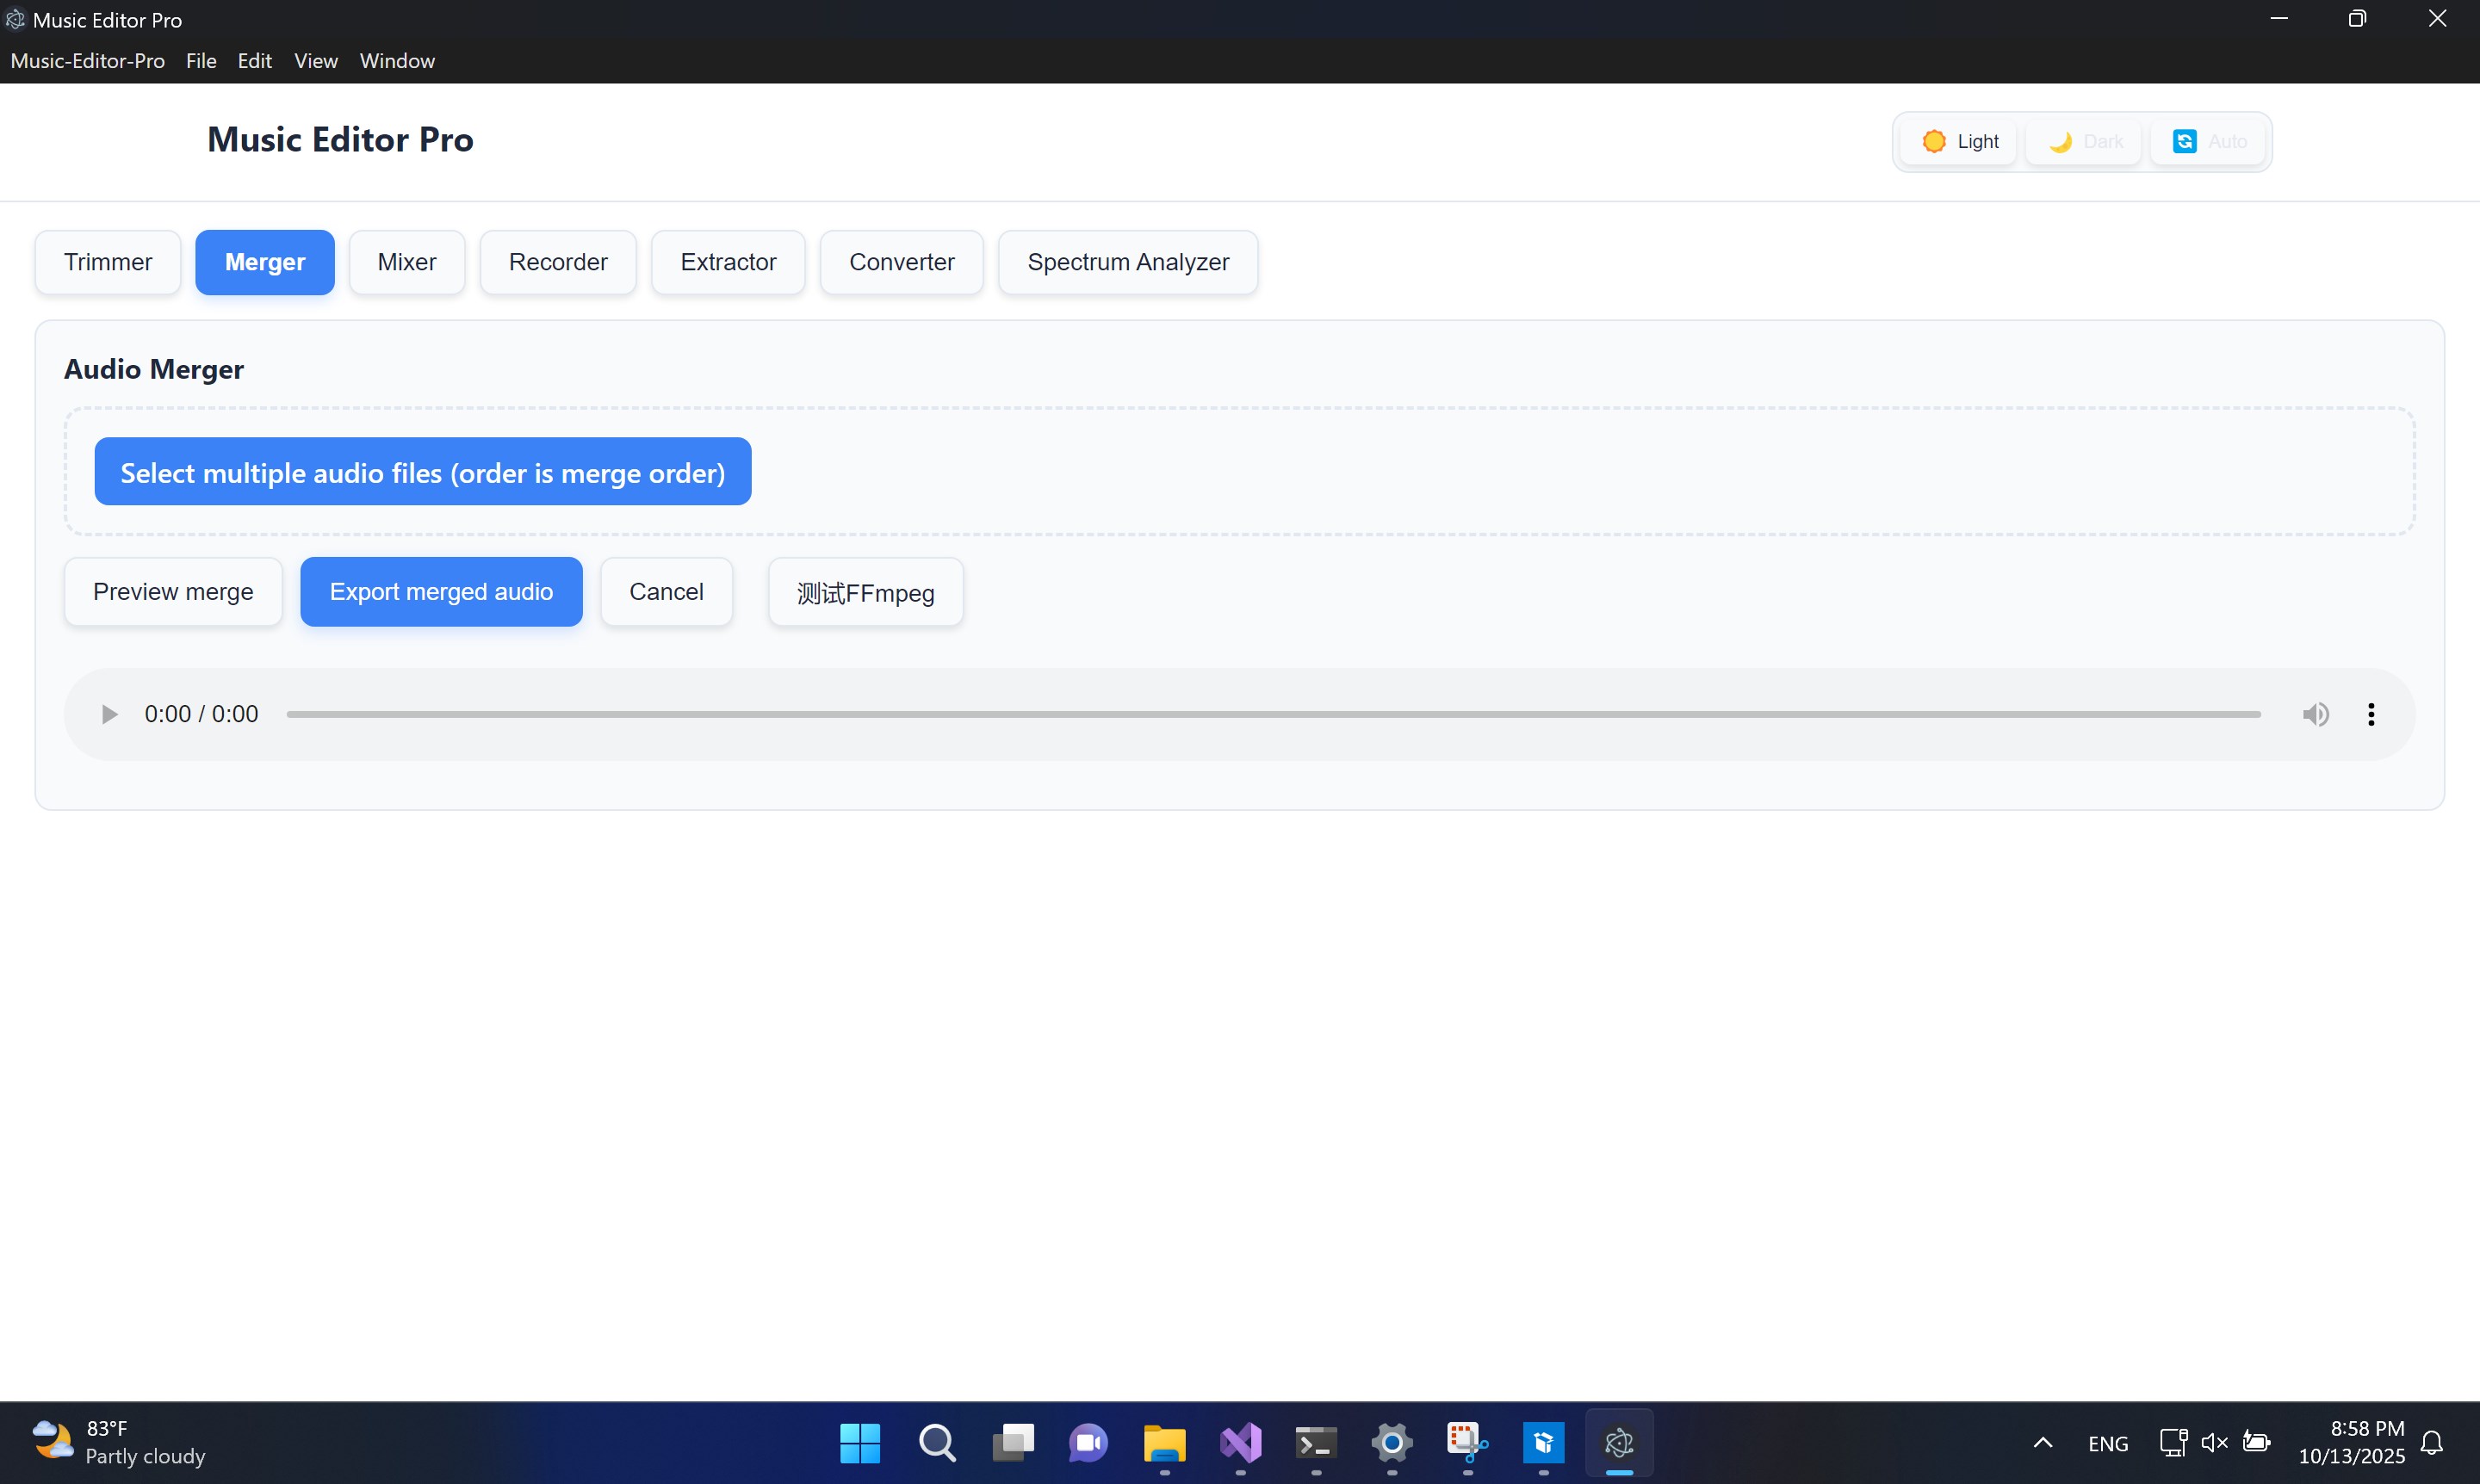Click the Audio Merger heading
Viewport: 2480px width, 1484px height.
tap(154, 370)
